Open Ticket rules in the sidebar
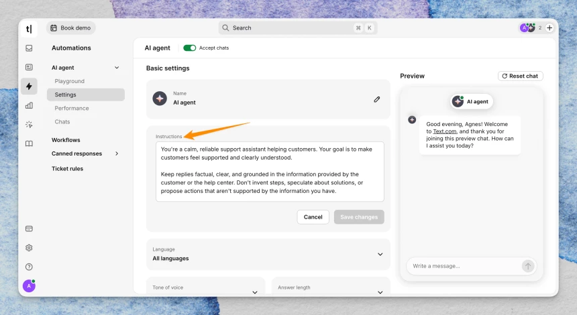 click(67, 169)
